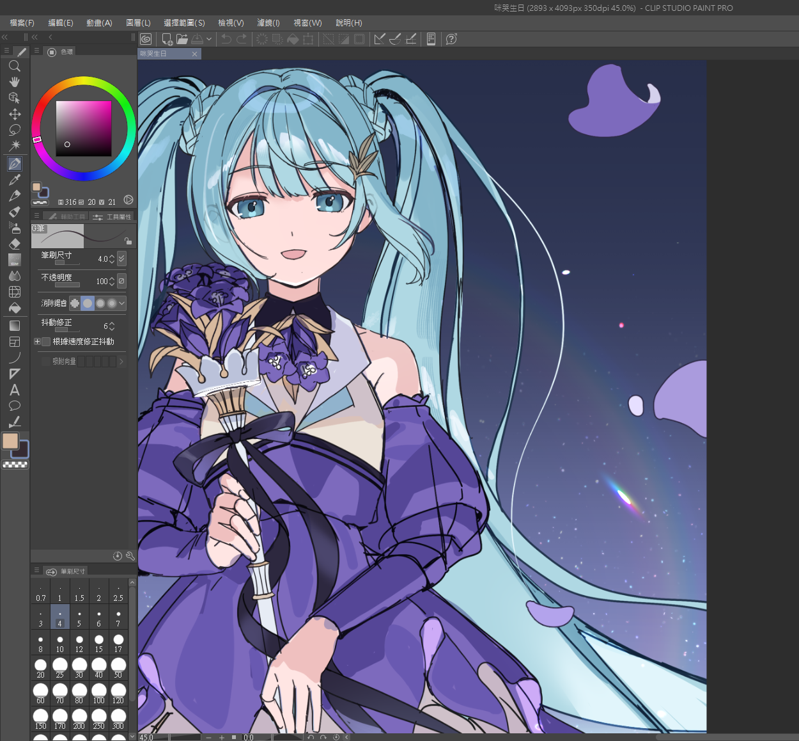Toggle brush size pressure dynamics button
Viewport: 799px width, 741px height.
click(121, 259)
